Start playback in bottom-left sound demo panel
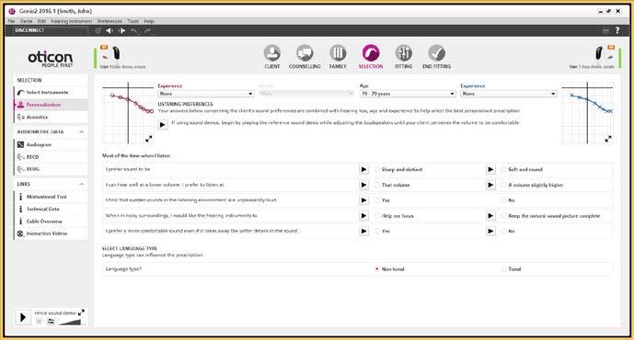This screenshot has width=634, height=340. [23, 318]
